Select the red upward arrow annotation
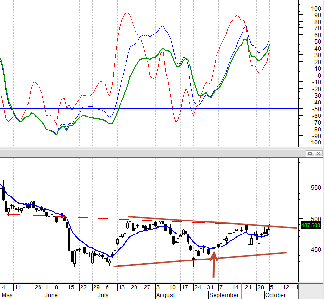324x299 pixels. click(214, 264)
